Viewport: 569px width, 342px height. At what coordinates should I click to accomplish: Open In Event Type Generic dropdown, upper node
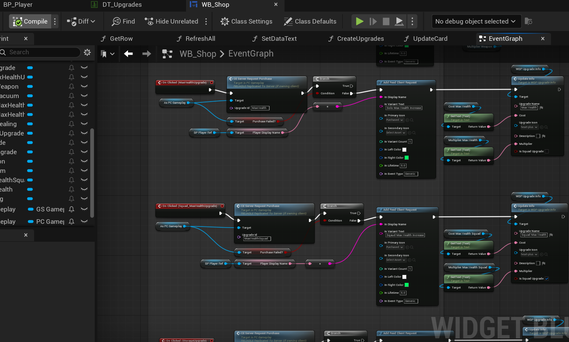[411, 174]
